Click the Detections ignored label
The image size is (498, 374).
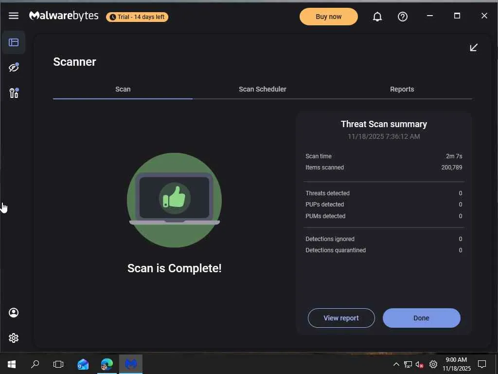330,239
